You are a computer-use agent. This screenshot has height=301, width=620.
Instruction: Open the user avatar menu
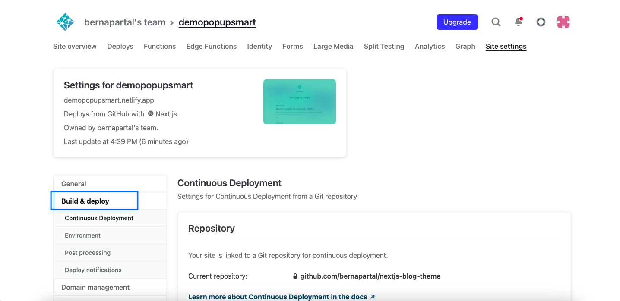[563, 22]
